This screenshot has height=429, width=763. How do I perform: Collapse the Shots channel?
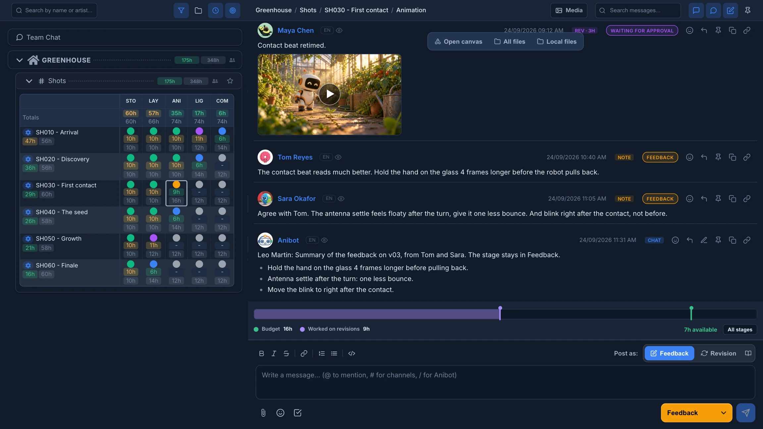(29, 81)
